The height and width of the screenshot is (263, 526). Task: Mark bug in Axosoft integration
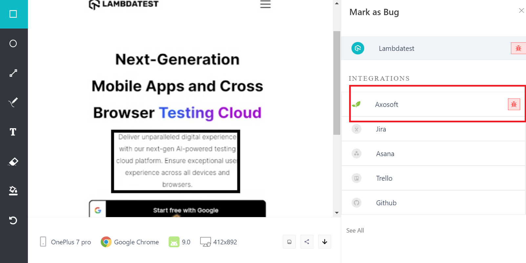click(514, 104)
